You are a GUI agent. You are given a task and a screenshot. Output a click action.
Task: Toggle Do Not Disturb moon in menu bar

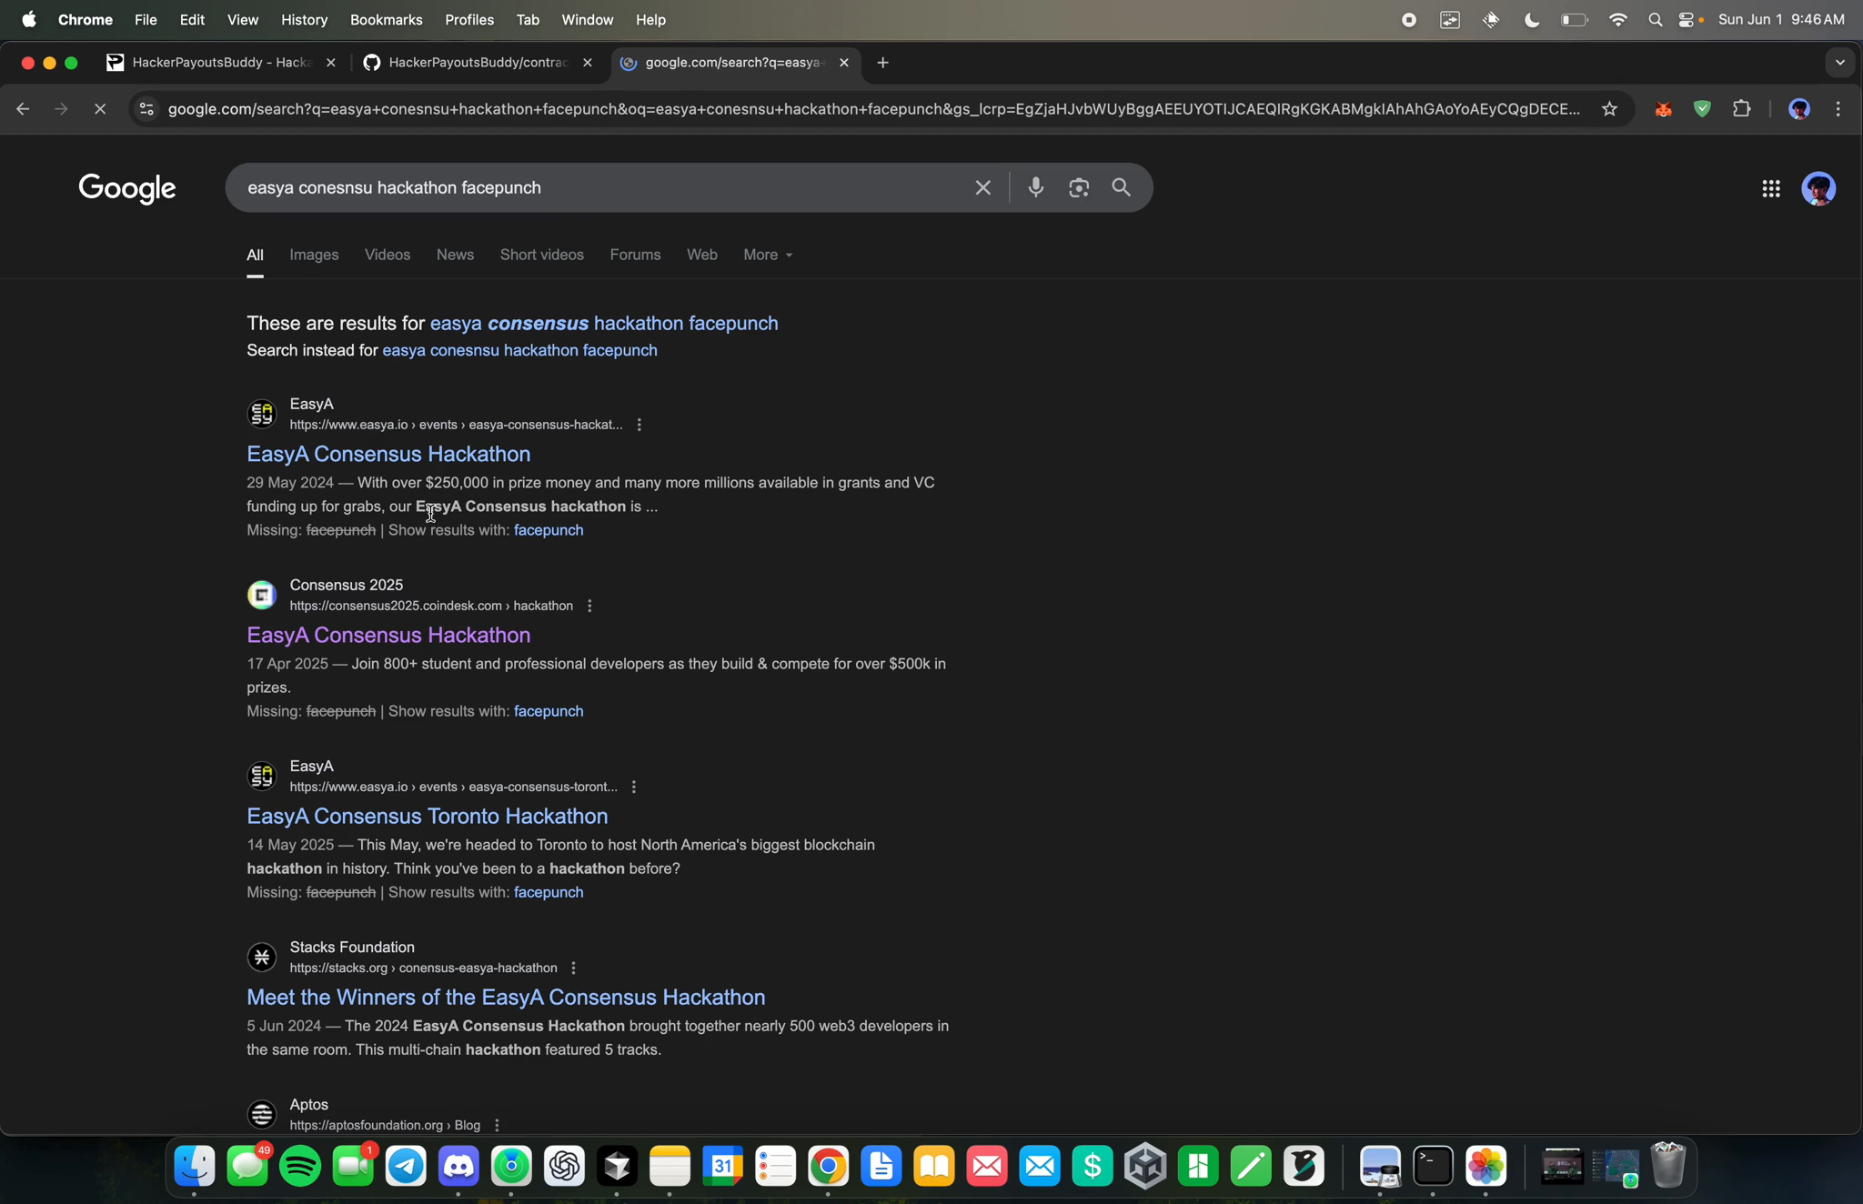(1532, 20)
